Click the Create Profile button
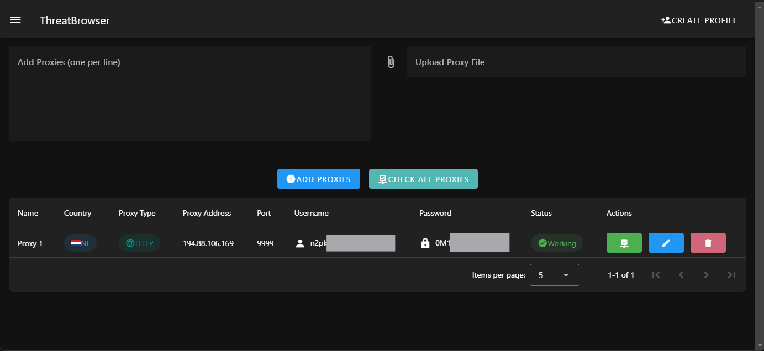This screenshot has width=764, height=351. coord(699,20)
